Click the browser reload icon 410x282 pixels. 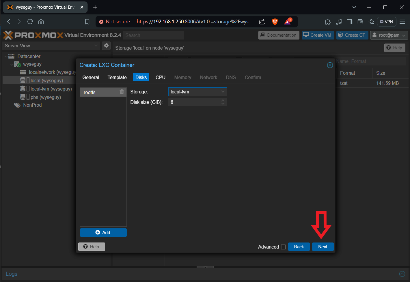point(30,22)
